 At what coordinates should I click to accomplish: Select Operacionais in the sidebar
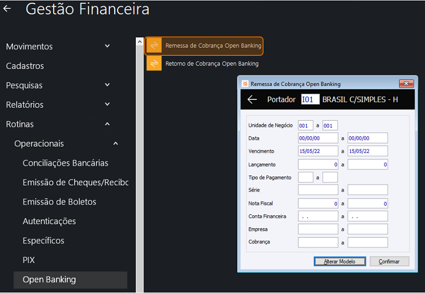pos(39,144)
